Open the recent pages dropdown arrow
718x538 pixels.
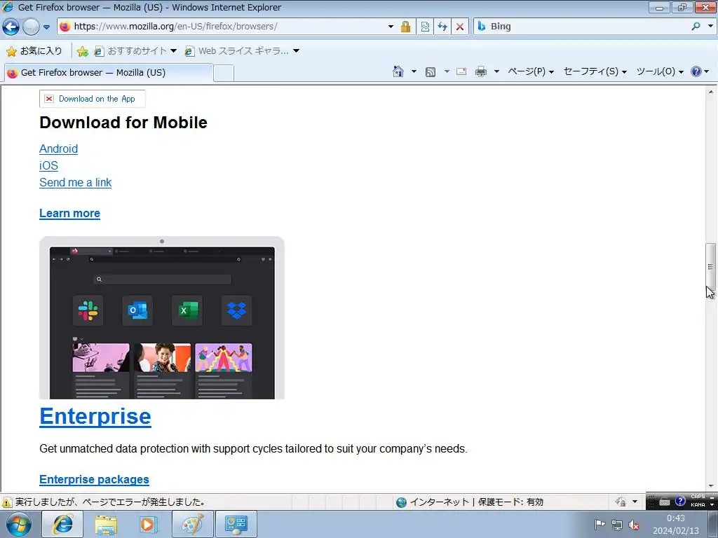coord(46,27)
